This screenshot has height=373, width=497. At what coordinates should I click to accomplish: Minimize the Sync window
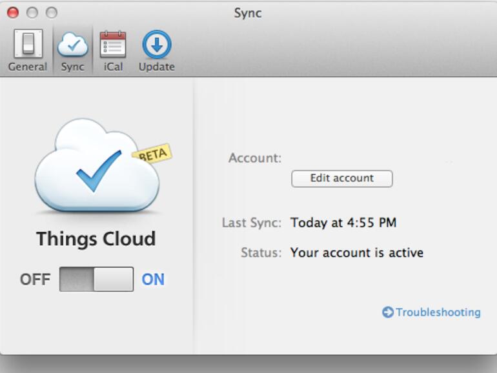(x=32, y=13)
